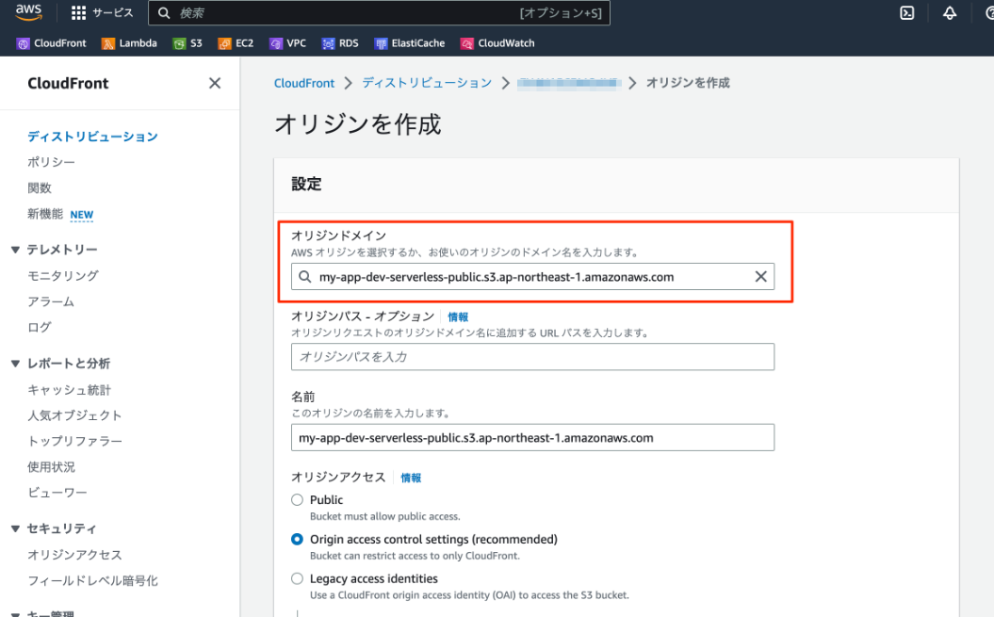The height and width of the screenshot is (617, 994).
Task: Open the services grid icon
Action: point(78,12)
